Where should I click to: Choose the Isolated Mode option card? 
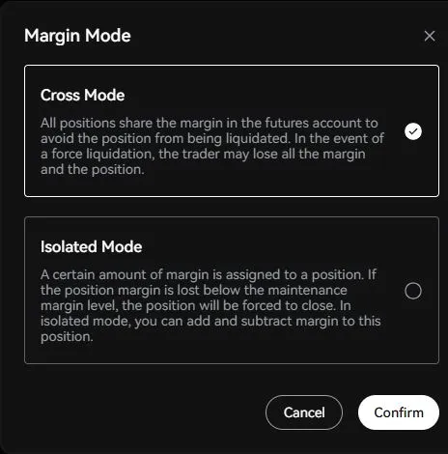click(232, 290)
